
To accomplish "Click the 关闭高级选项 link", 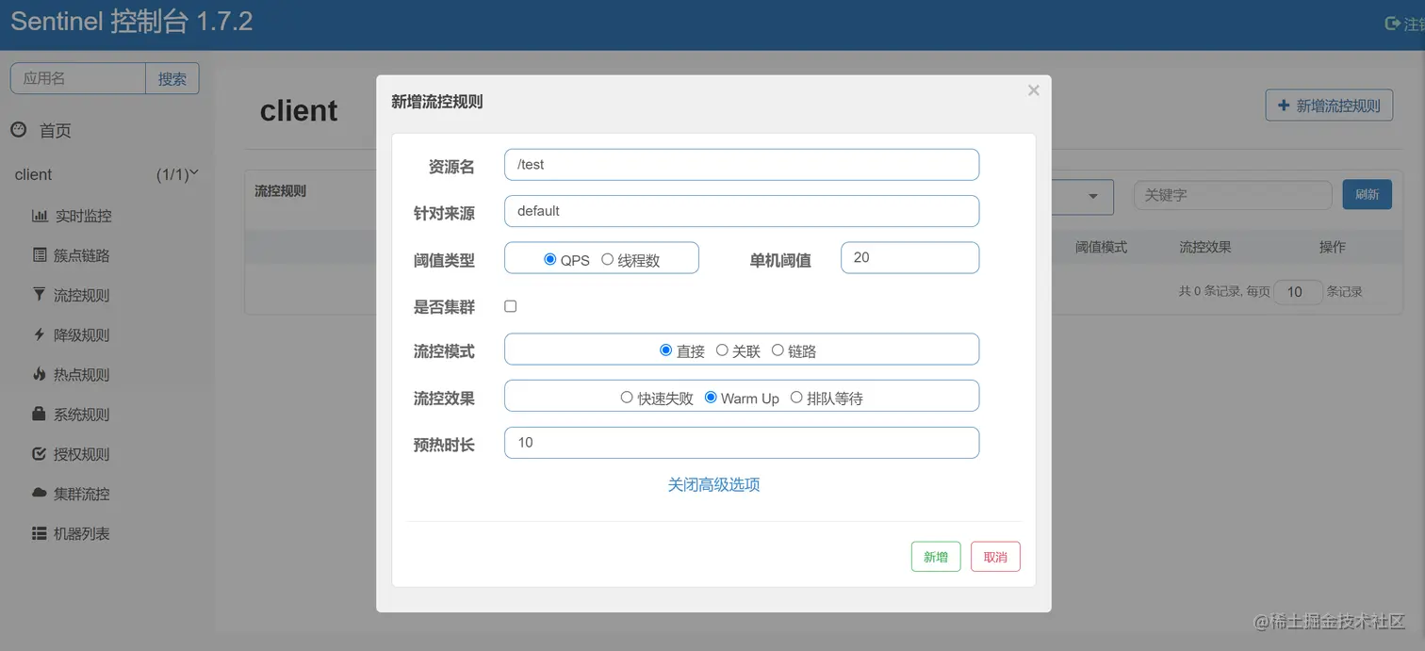I will tap(714, 484).
